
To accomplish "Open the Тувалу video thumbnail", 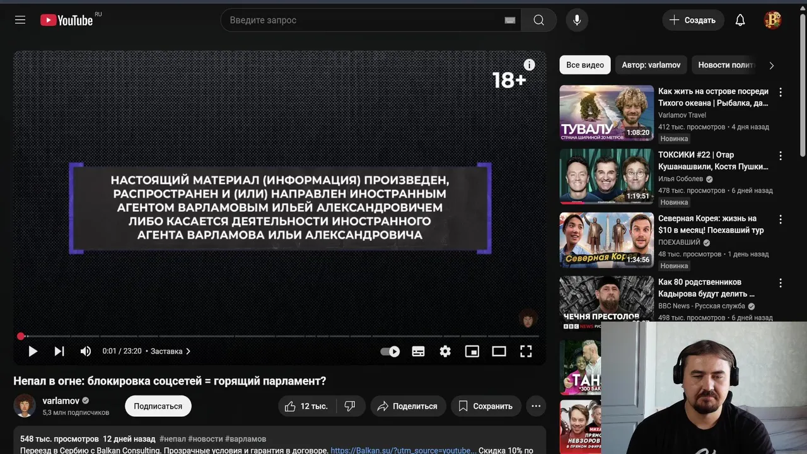I will tap(607, 113).
